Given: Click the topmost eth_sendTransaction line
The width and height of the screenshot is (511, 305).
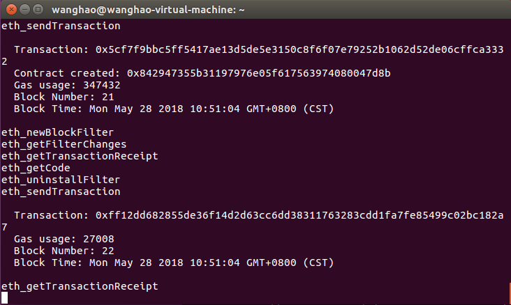Looking at the screenshot, I should (x=60, y=26).
